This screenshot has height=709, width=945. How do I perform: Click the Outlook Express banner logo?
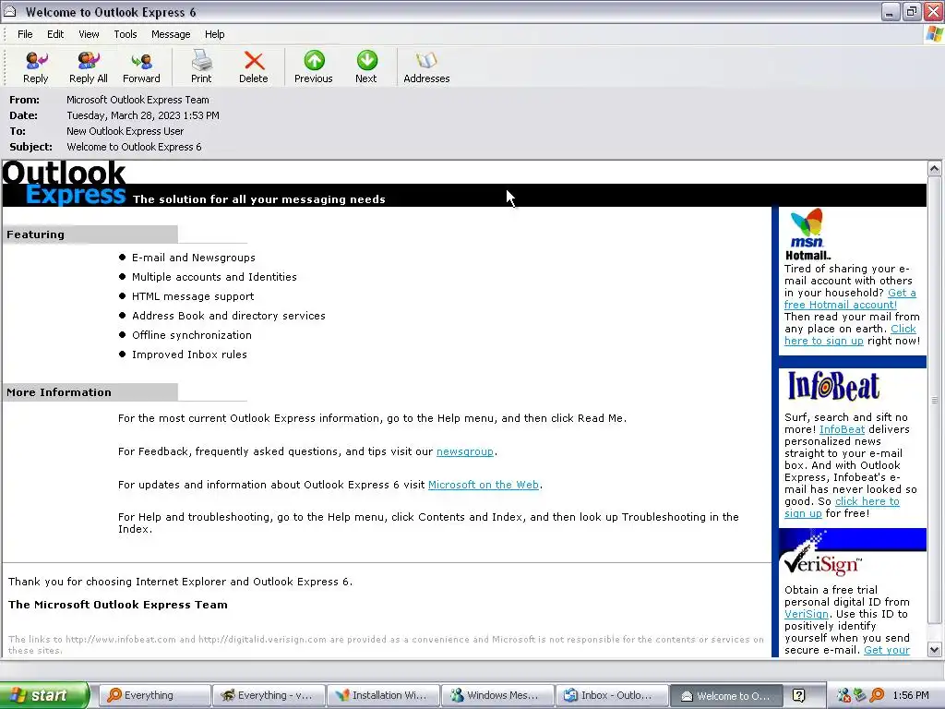click(65, 184)
